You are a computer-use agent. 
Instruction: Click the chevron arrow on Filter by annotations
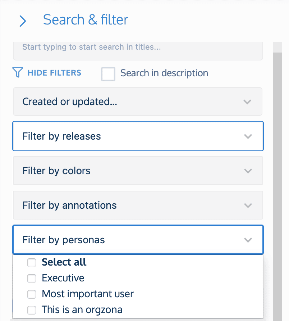tap(248, 205)
